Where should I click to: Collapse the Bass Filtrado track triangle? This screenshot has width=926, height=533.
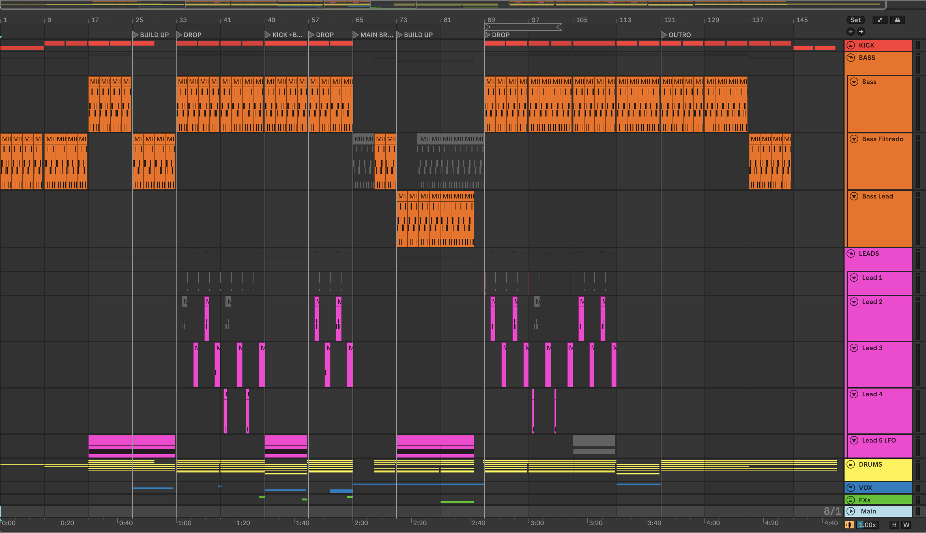coord(854,139)
